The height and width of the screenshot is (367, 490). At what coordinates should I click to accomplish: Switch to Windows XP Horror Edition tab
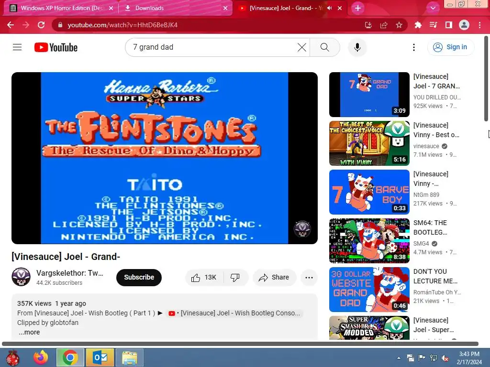pyautogui.click(x=61, y=8)
